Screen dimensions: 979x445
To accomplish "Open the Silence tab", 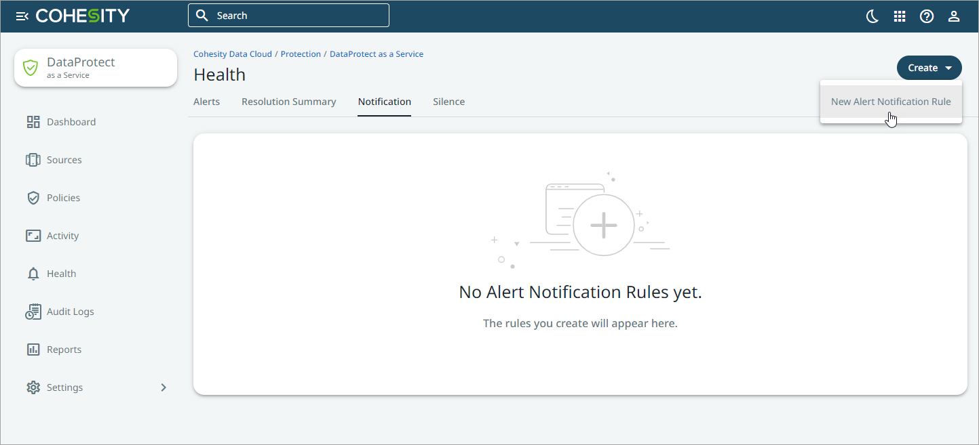I will [x=448, y=102].
